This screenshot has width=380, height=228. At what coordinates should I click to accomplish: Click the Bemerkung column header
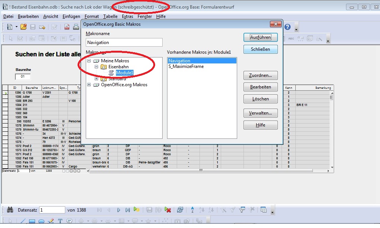(314, 88)
